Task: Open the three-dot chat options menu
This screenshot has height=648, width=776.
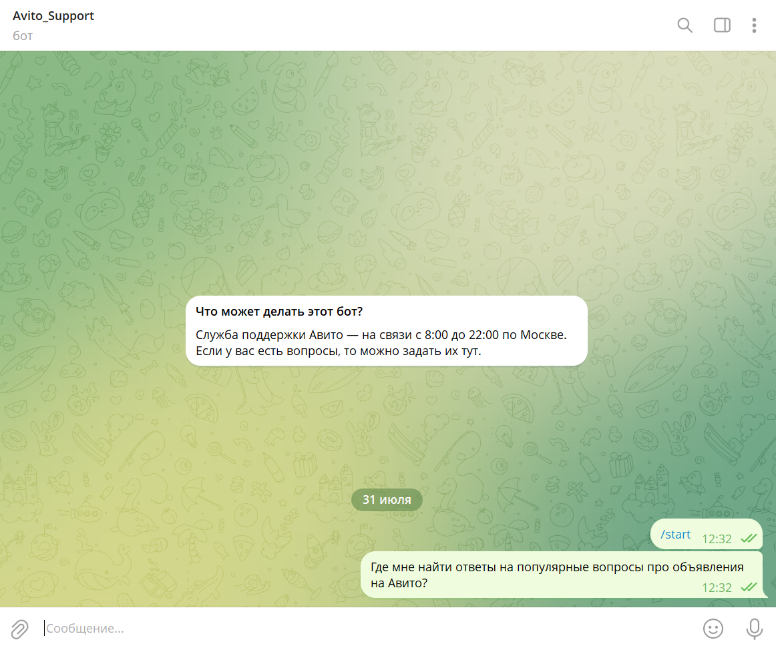Action: 754,25
